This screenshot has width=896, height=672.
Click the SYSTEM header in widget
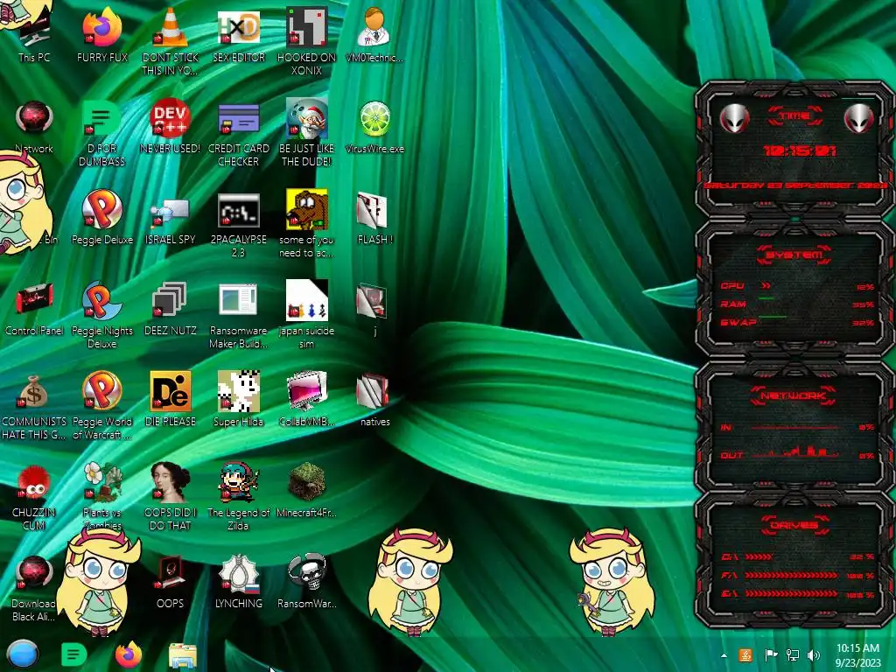[794, 255]
